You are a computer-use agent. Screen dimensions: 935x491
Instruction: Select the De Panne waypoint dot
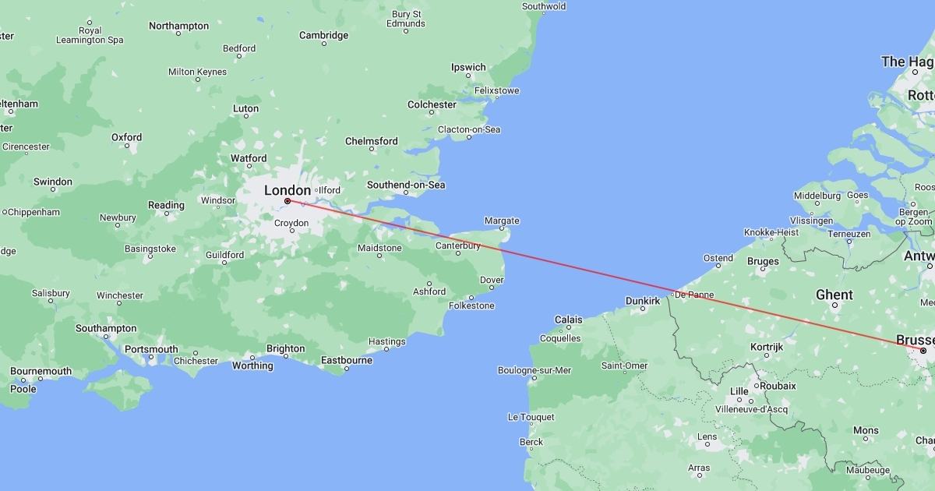click(x=672, y=295)
